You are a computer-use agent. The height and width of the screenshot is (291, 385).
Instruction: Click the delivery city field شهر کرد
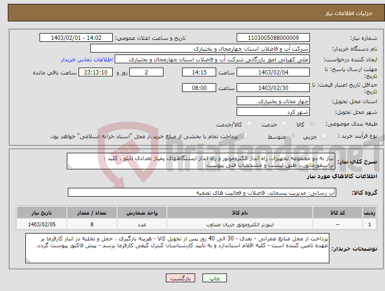pyautogui.click(x=273, y=112)
